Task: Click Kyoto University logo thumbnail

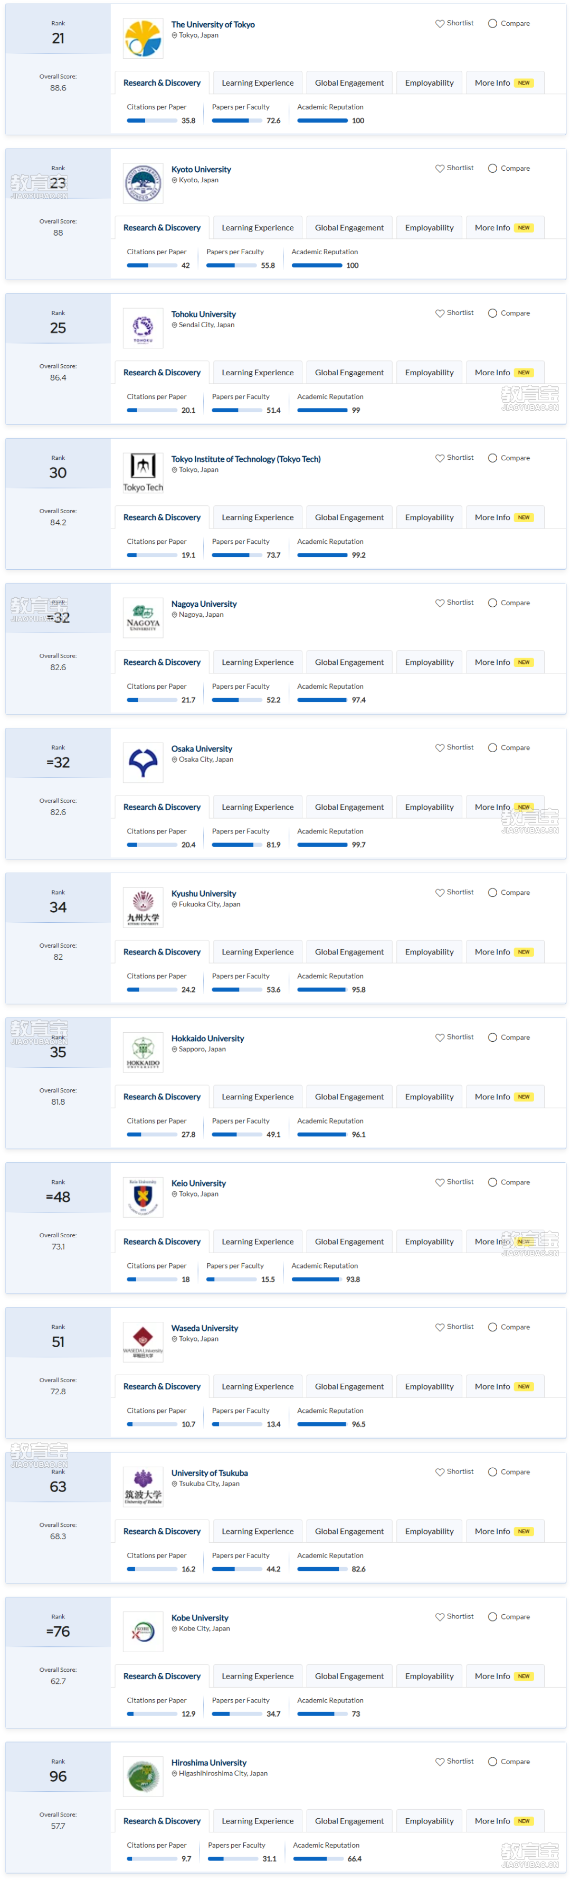Action: [143, 183]
